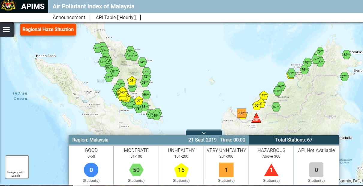This screenshot has height=186, width=363.
Task: Click the green 85** station marker
Action: (145, 106)
